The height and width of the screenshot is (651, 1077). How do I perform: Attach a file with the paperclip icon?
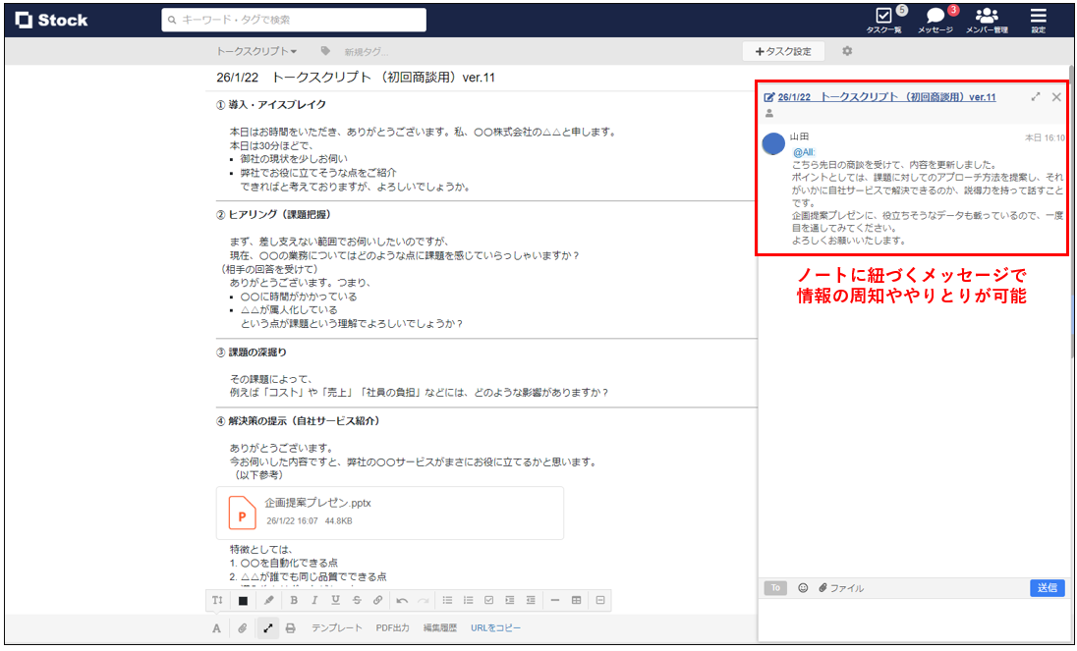coord(241,627)
